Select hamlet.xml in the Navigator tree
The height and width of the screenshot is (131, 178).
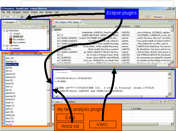tap(18, 37)
